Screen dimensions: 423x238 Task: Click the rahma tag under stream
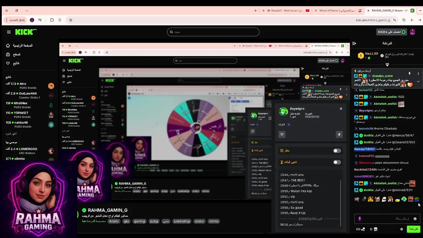214,221
